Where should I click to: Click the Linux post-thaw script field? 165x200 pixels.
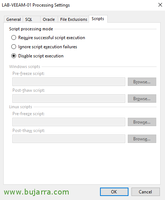click(69, 139)
